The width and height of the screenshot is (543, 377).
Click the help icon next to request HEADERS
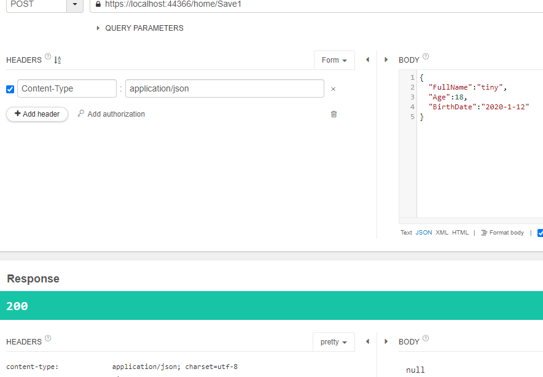coord(48,56)
